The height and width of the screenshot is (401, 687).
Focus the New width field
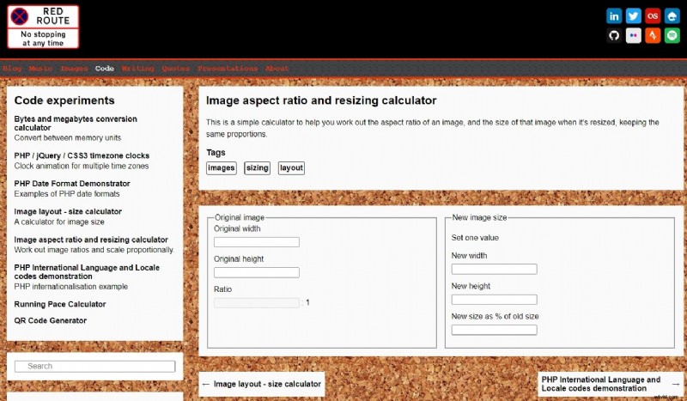tap(495, 269)
